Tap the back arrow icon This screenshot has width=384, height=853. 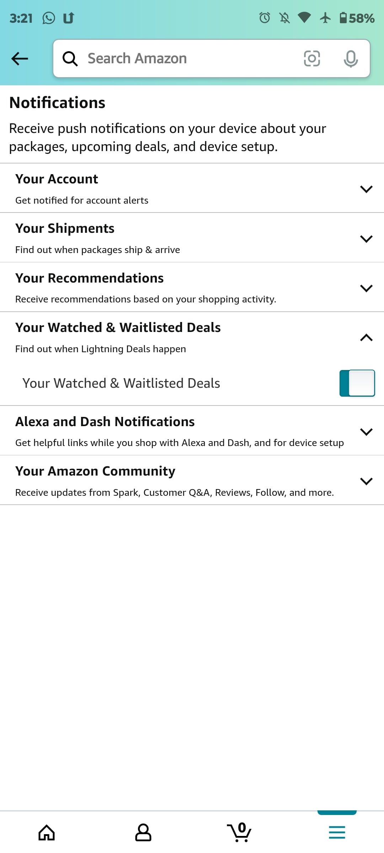click(20, 59)
